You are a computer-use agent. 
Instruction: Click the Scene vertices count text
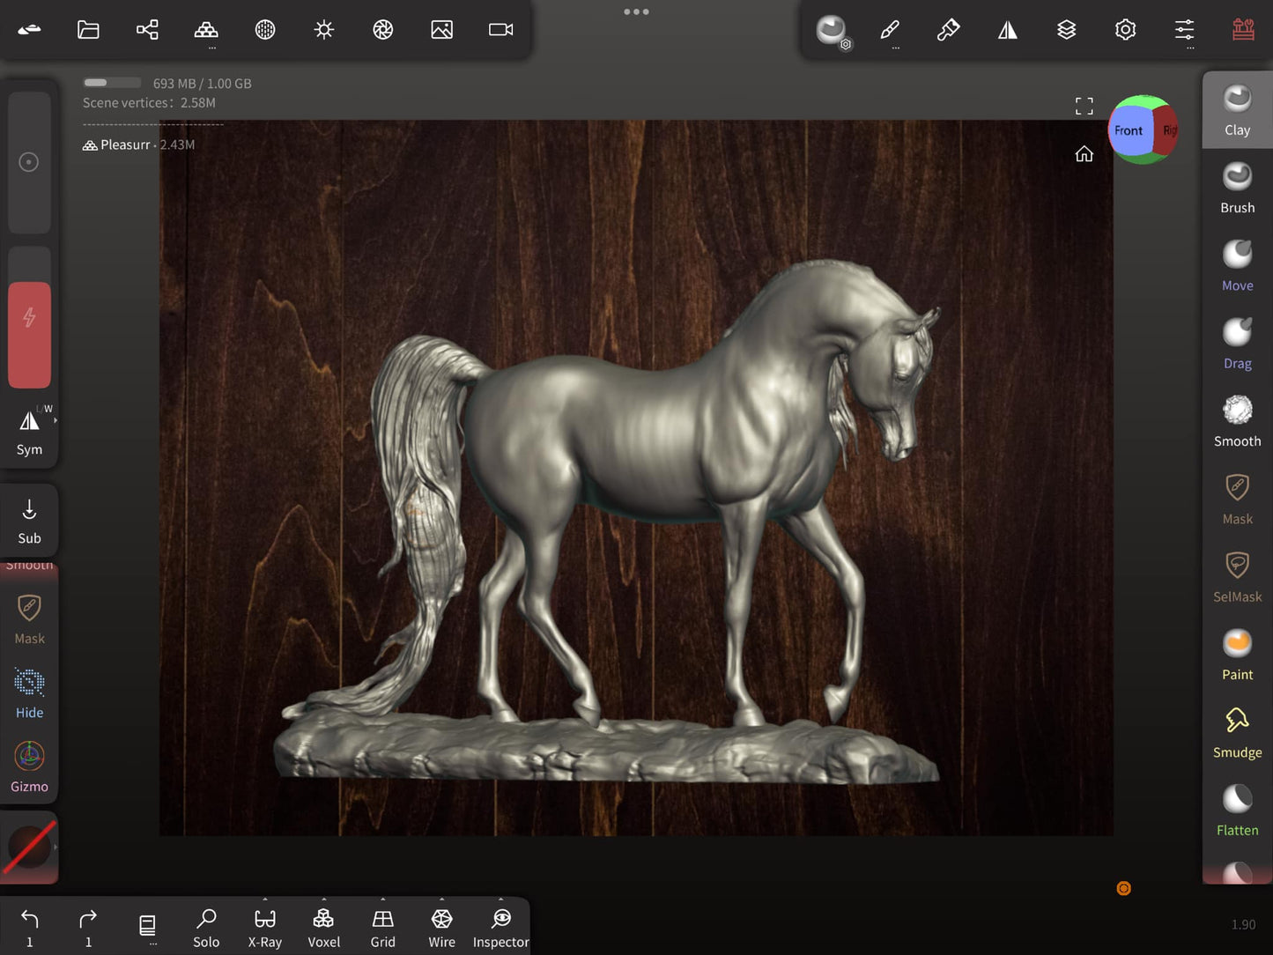tap(149, 103)
